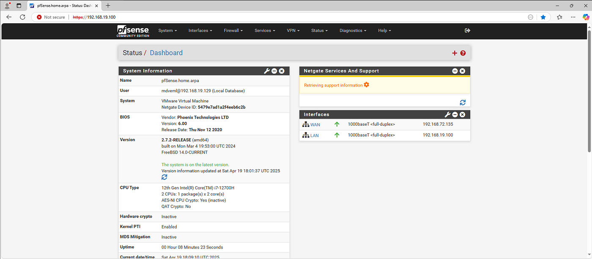Select the pfSense.home.arpa browser tab
The height and width of the screenshot is (259, 592).
point(64,6)
